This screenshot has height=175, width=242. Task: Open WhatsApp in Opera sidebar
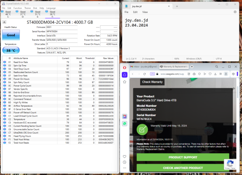pyautogui.click(x=124, y=123)
